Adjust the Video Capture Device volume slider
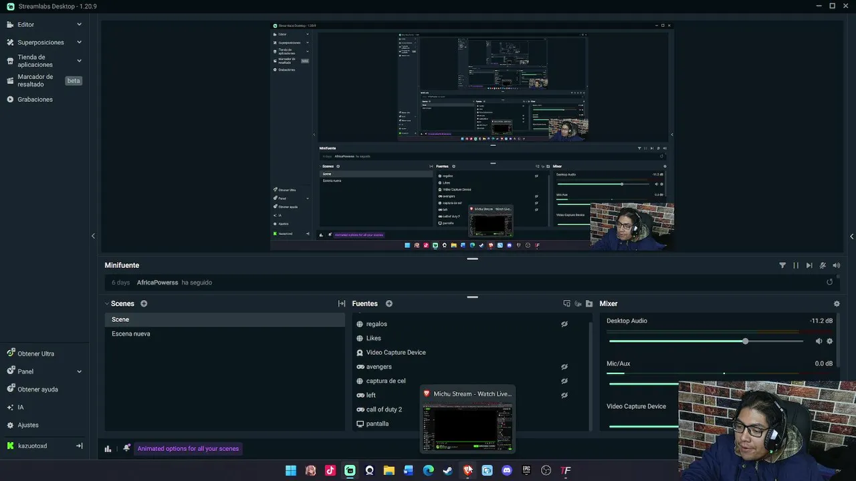This screenshot has height=481, width=856. click(x=643, y=426)
